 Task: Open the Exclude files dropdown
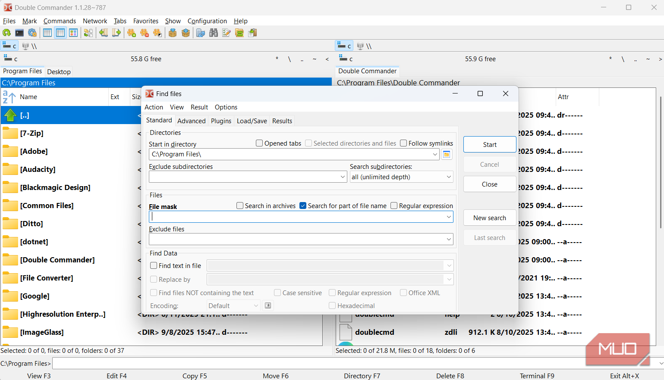pos(449,239)
